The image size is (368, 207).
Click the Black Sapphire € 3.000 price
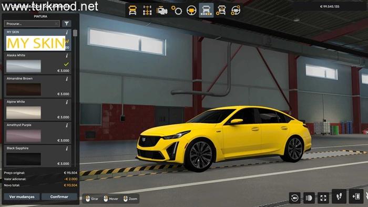point(63,163)
